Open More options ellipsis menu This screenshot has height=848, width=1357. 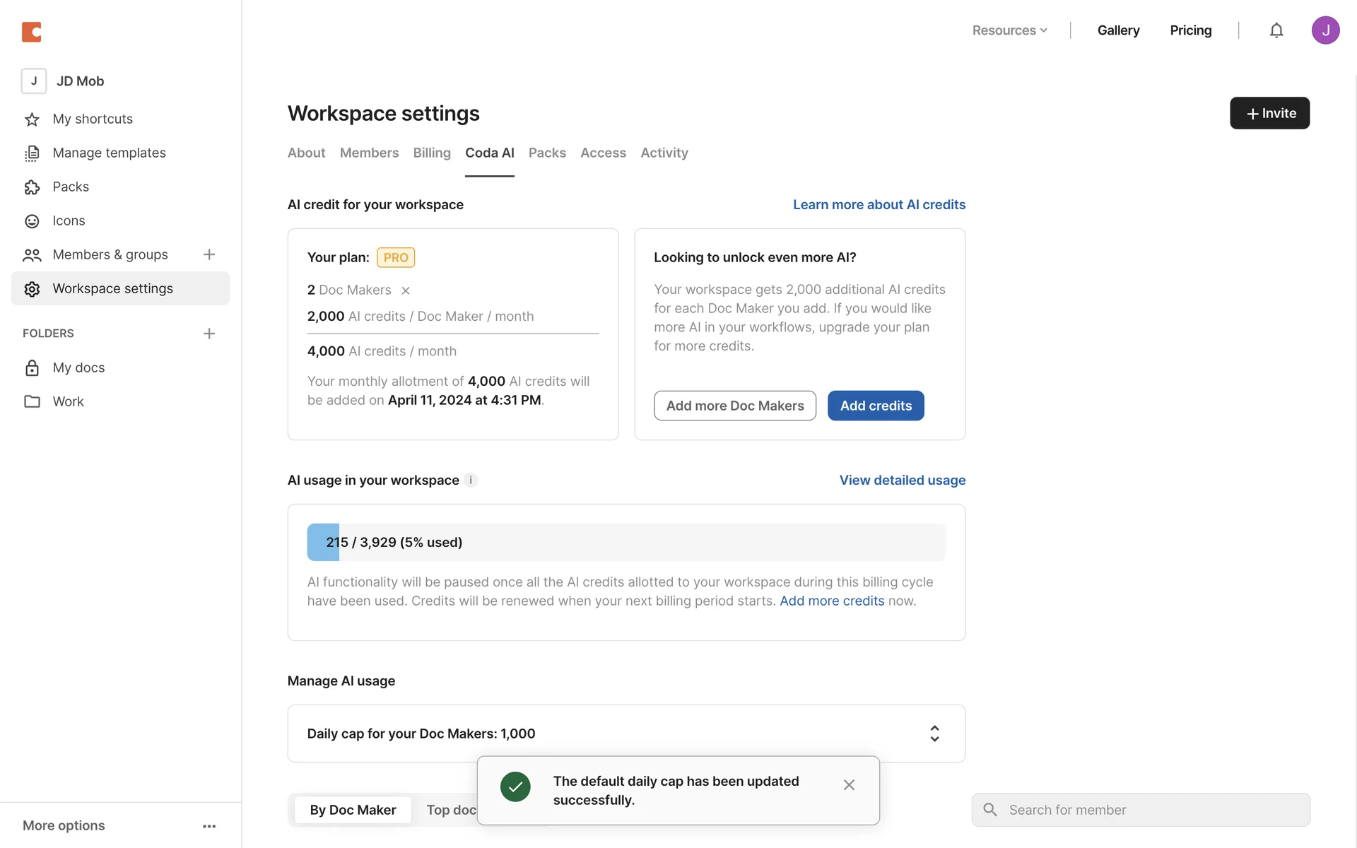click(209, 826)
